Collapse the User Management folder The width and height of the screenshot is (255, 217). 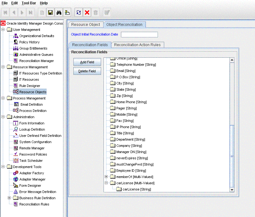tap(3, 30)
